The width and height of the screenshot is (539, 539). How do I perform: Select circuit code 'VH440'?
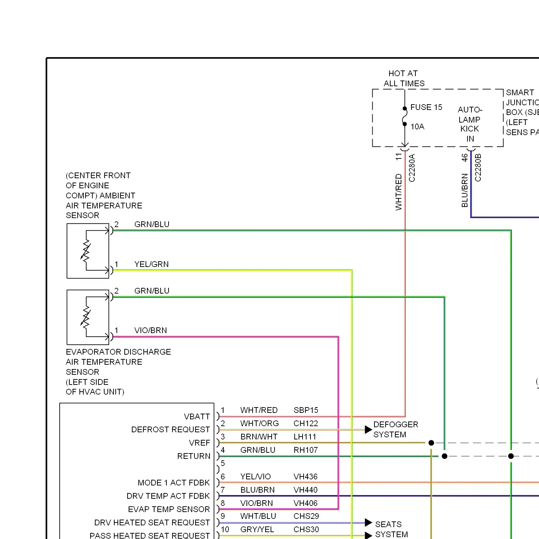pyautogui.click(x=305, y=490)
